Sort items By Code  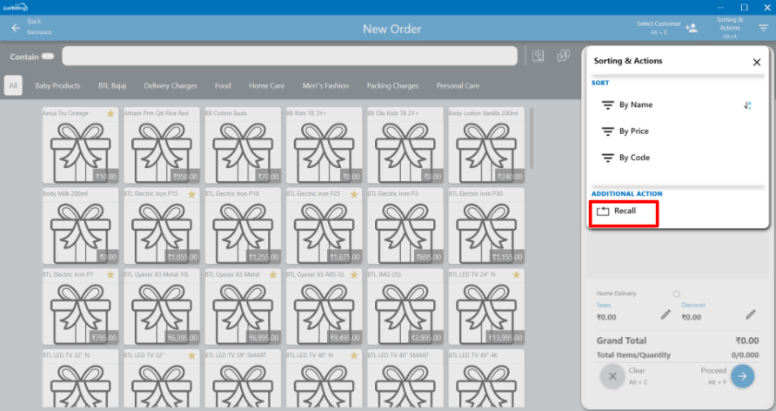coord(634,158)
